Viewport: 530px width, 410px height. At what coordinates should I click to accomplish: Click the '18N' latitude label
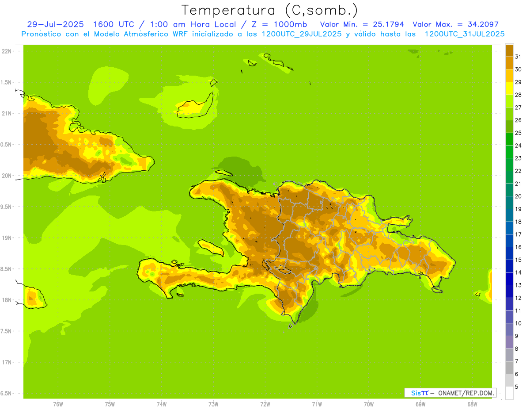click(6, 300)
